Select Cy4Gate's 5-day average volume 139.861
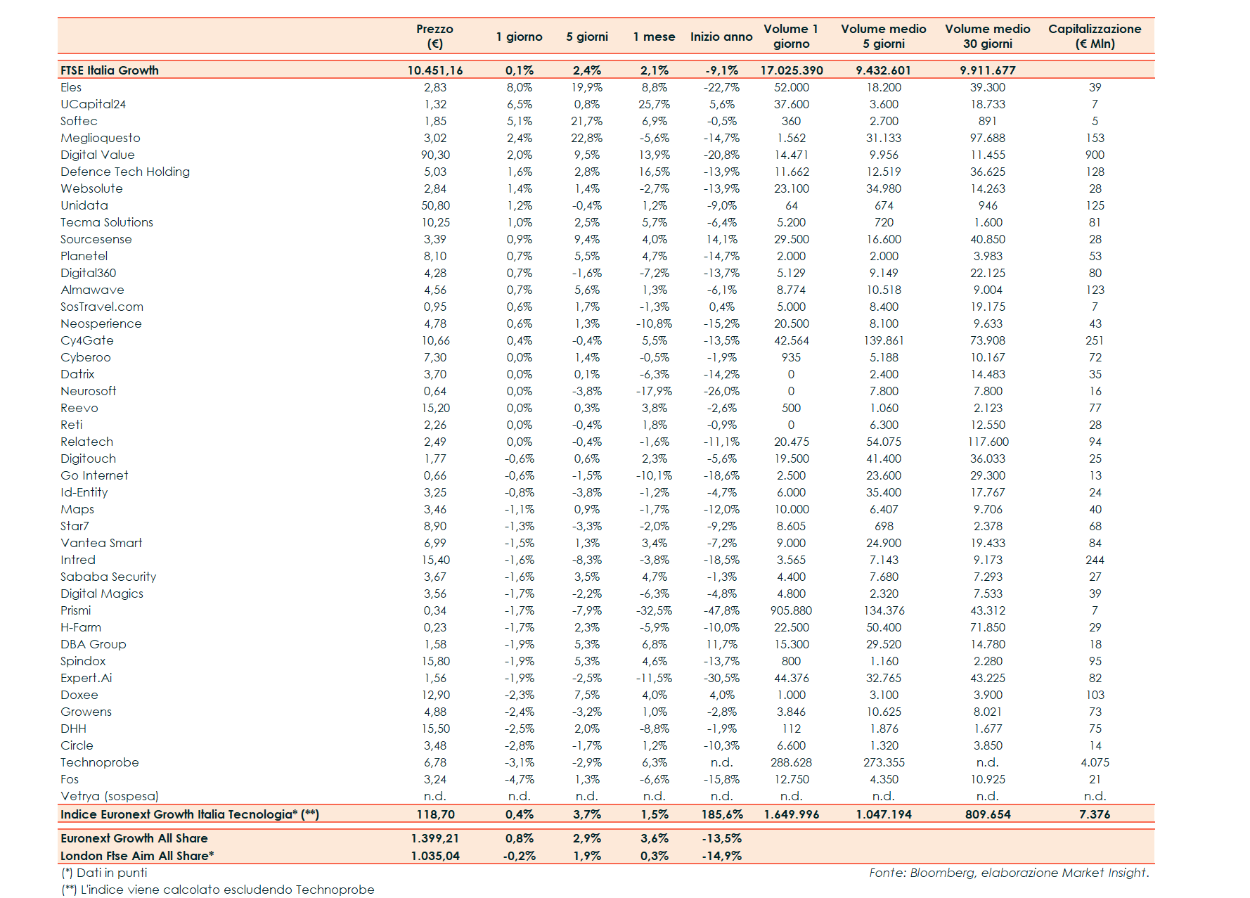Image resolution: width=1250 pixels, height=898 pixels. click(x=884, y=340)
